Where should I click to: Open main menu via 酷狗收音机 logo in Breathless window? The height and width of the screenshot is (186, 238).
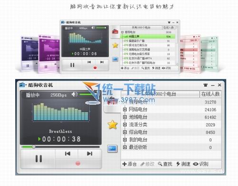(22, 85)
